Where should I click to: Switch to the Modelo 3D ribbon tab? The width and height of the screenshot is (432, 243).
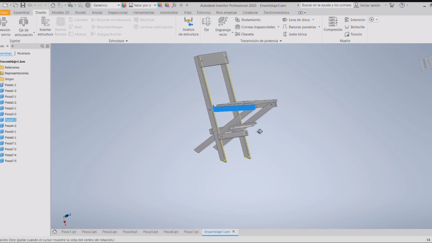click(x=60, y=12)
